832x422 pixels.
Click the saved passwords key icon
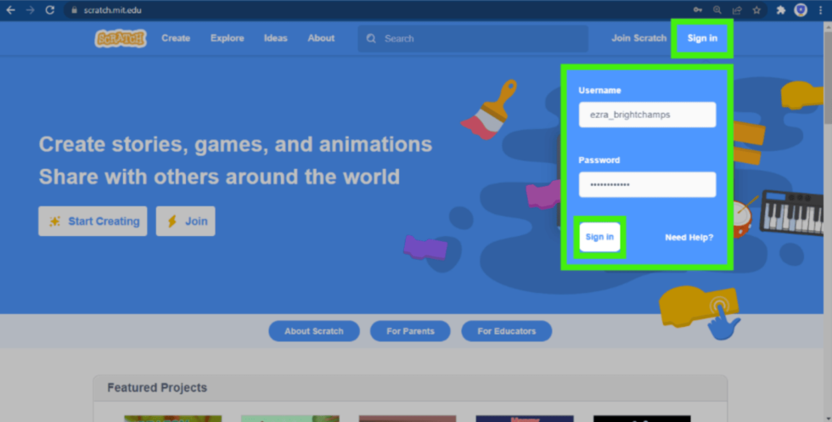click(x=698, y=10)
